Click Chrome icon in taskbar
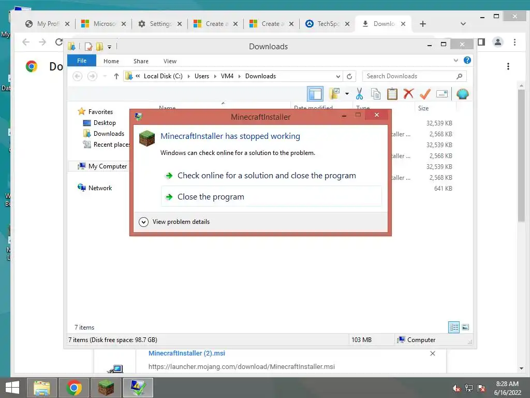Viewport: 530px width, 398px height. click(74, 388)
